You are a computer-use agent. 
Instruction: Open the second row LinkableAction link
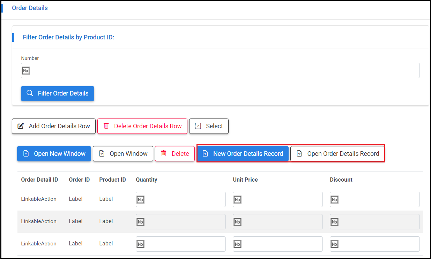[39, 221]
